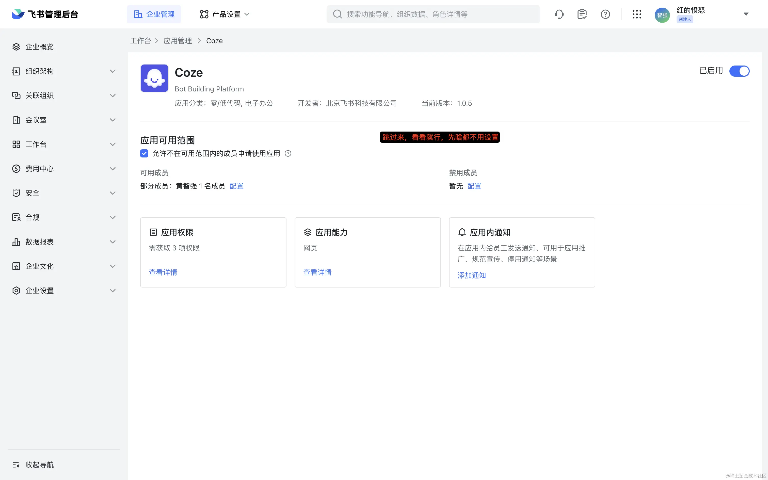
Task: Click the search field for 功能导航
Action: click(438, 14)
